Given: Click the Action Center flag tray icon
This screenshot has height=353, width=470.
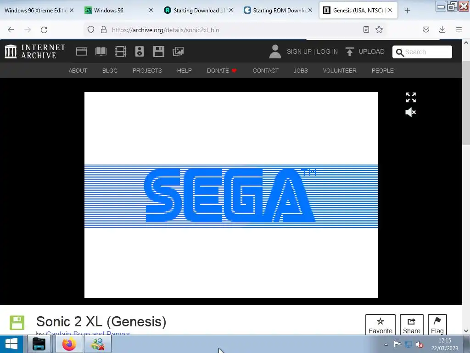Looking at the screenshot, I should point(397,344).
